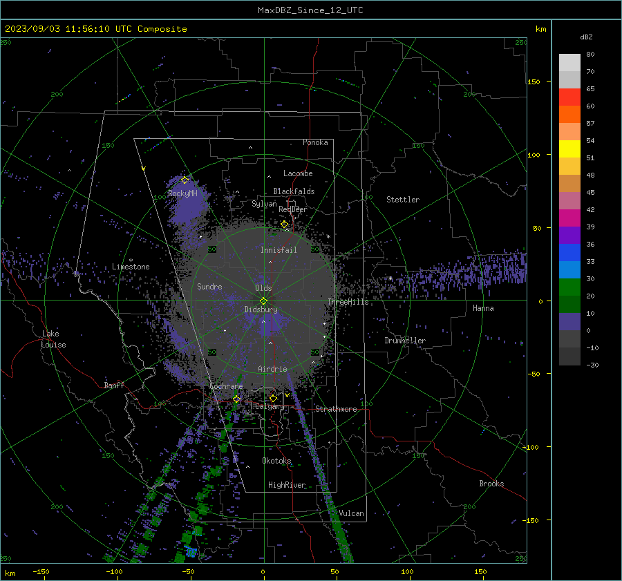
Task: Pick the red 60-65 dBZ legend swatch
Action: [569, 97]
